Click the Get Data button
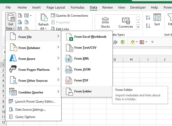 click(x=11, y=21)
